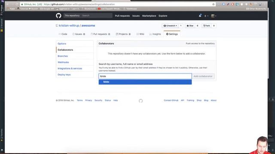Fork the awesome repository
Image resolution: width=275 pixels, height=154 pixels.
click(206, 26)
